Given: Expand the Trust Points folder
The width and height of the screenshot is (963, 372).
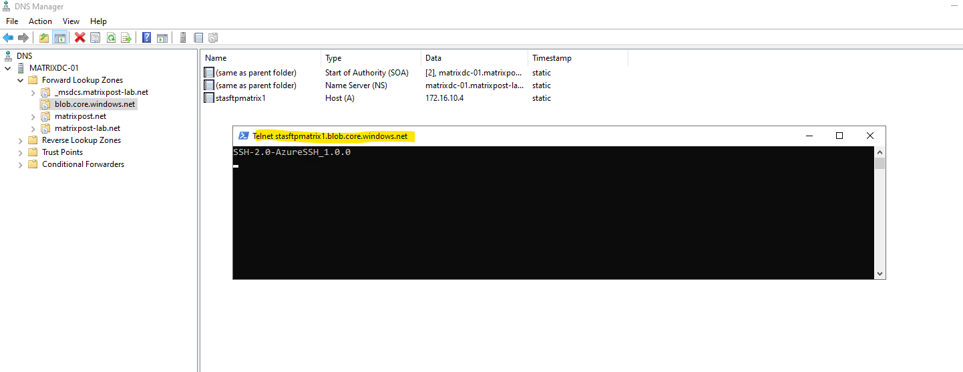Looking at the screenshot, I should tap(20, 152).
